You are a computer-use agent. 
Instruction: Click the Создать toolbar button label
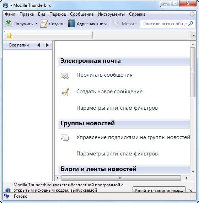point(57,24)
